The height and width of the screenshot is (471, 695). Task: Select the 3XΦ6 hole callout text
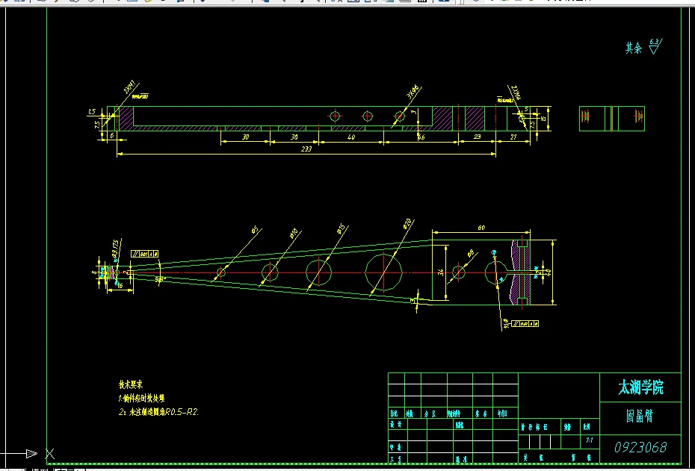tap(413, 92)
